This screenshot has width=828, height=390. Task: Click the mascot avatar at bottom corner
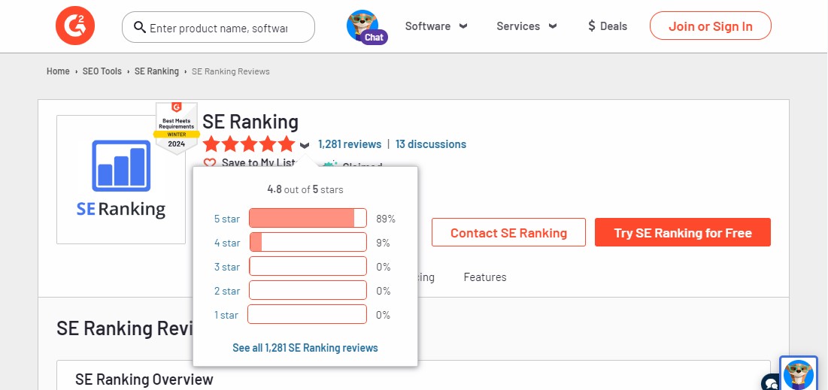click(799, 373)
